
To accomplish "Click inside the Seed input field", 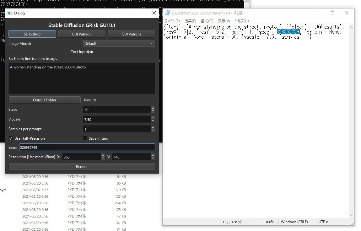I will pyautogui.click(x=87, y=147).
